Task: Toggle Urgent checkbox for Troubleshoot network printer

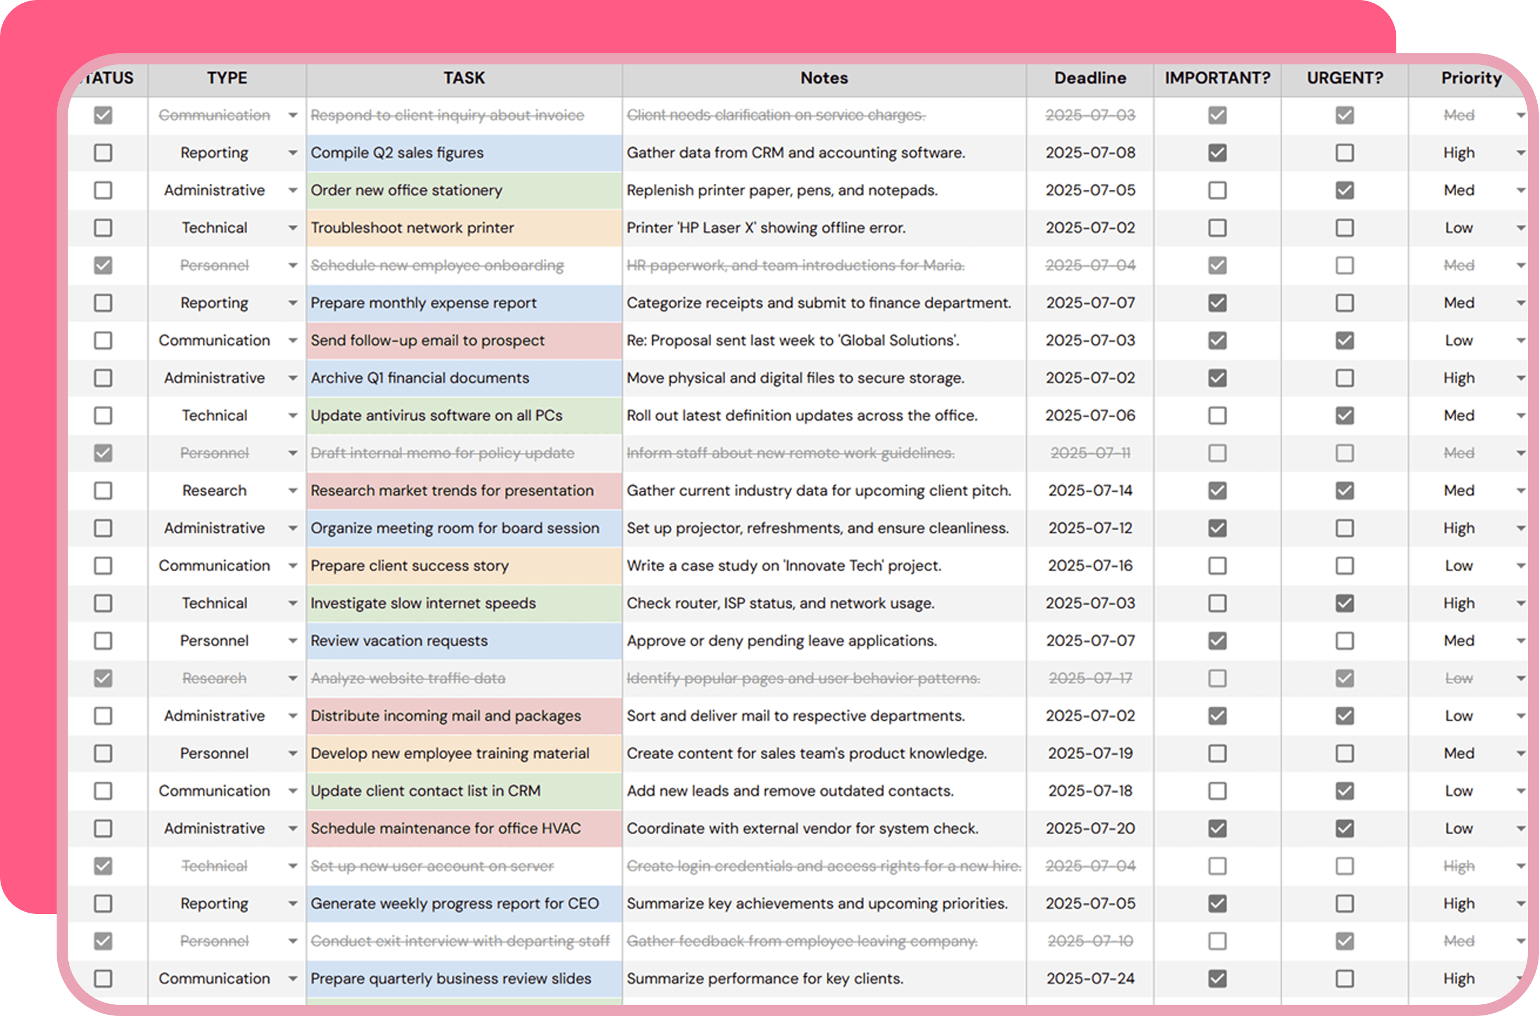Action: click(1344, 228)
